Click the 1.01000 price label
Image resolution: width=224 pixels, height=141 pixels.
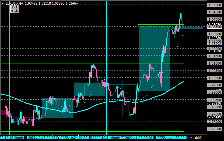coord(215,63)
